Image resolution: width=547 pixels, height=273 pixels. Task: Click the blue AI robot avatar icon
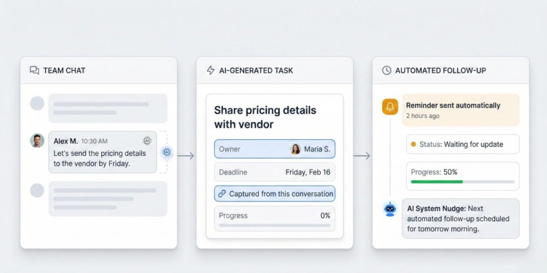(x=390, y=209)
